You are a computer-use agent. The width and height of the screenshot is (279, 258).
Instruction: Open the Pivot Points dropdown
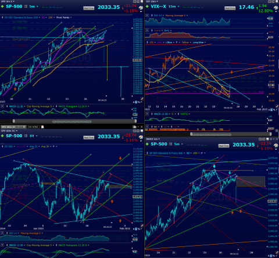[71, 17]
